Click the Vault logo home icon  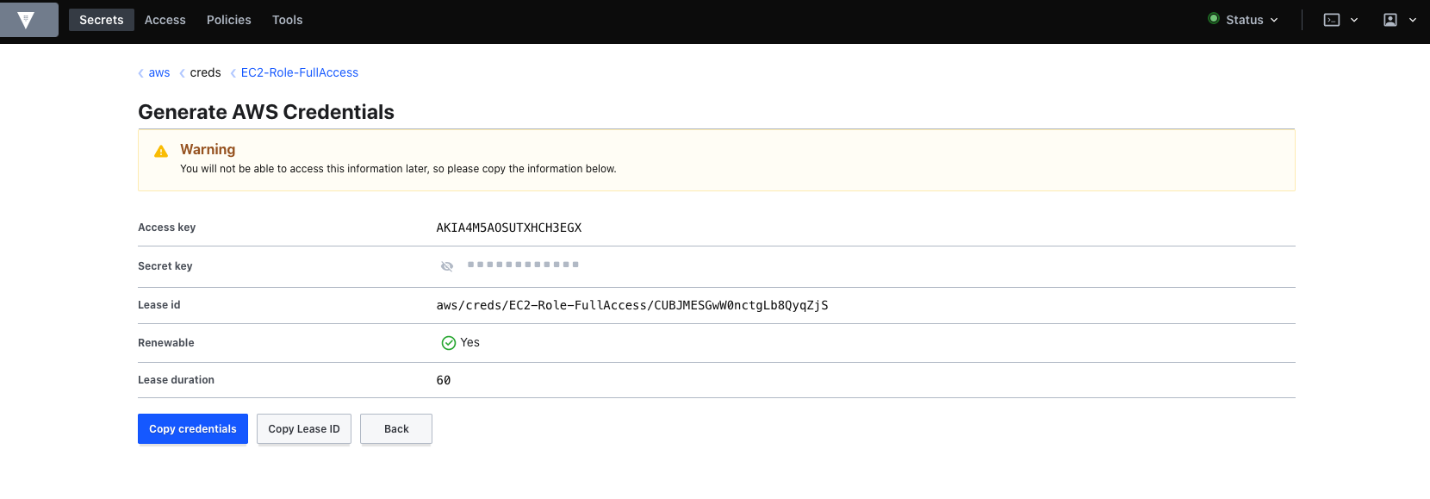click(x=27, y=20)
